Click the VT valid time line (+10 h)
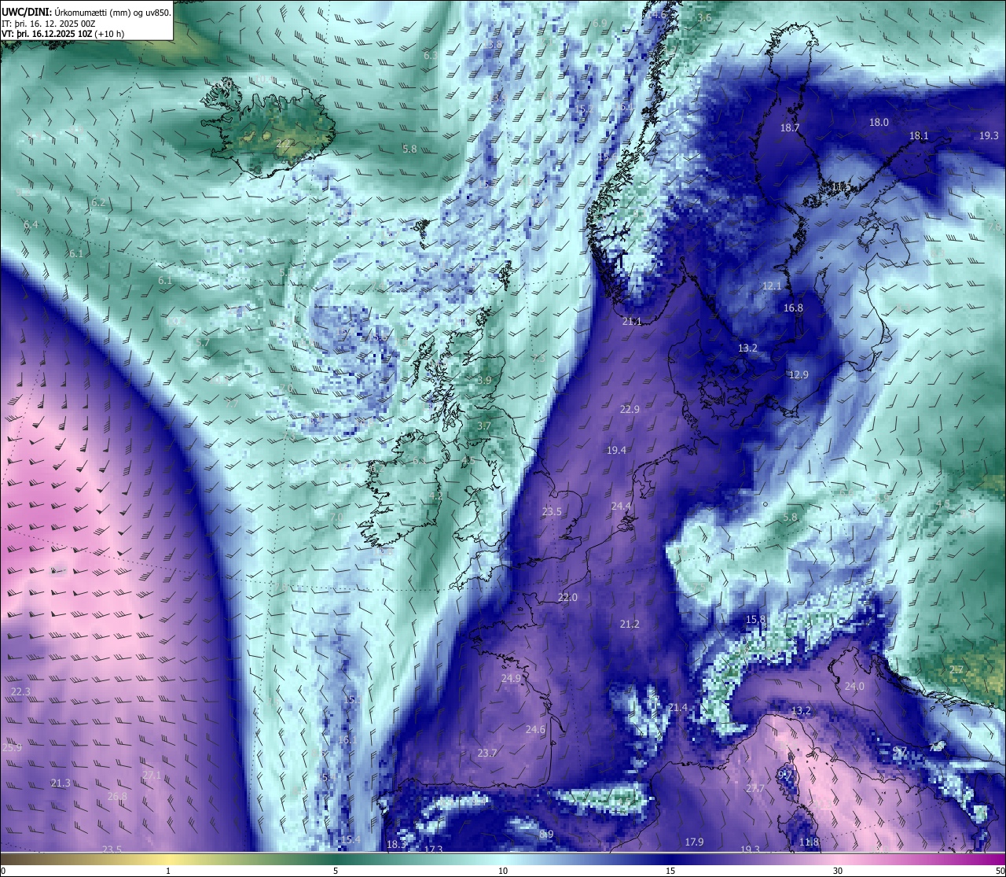This screenshot has height=877, width=1006. pos(63,34)
